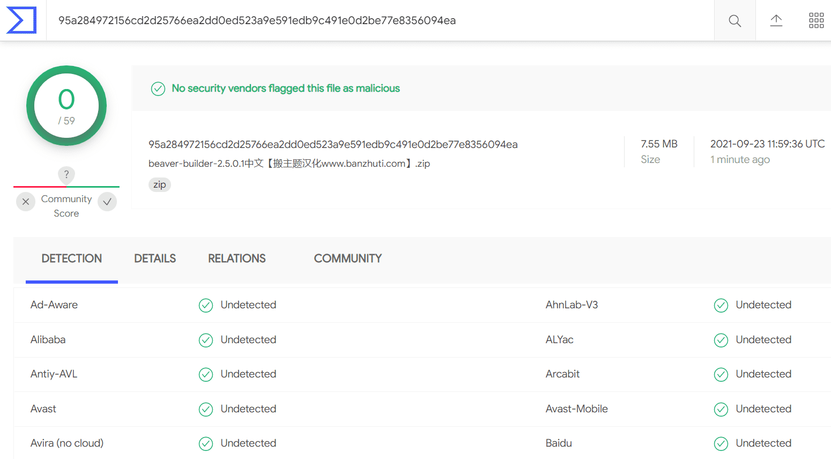Click the 2021-09-23 11:59:36 UTC timestamp
The width and height of the screenshot is (831, 459).
(767, 144)
